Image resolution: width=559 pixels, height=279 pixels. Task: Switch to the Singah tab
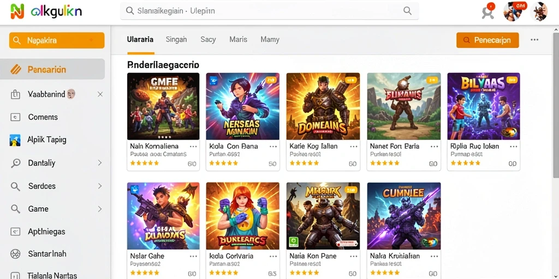(x=176, y=39)
